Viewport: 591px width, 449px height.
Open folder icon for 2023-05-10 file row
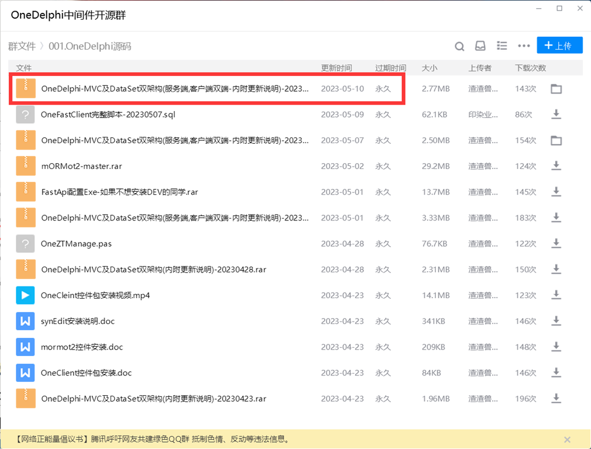[x=556, y=89]
